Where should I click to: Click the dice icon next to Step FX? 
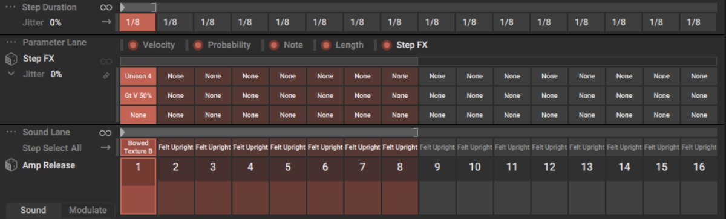(x=11, y=59)
